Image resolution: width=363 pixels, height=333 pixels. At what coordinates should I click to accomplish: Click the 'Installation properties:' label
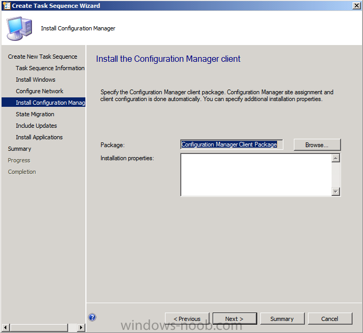tap(127, 158)
